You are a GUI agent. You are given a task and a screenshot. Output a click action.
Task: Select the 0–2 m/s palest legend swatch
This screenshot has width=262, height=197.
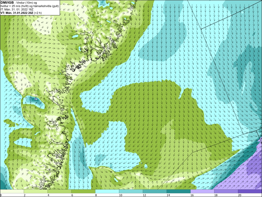pyautogui.click(x=12, y=191)
